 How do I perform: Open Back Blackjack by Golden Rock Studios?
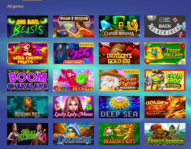[165, 26]
